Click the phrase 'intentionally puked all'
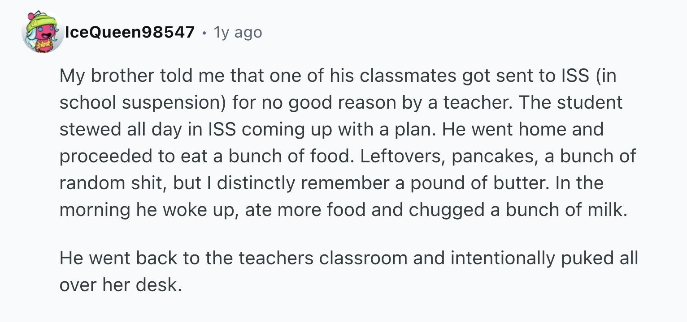 pos(544,258)
